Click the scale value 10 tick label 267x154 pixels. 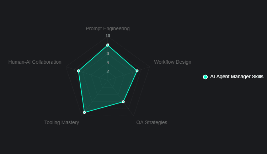pos(108,36)
